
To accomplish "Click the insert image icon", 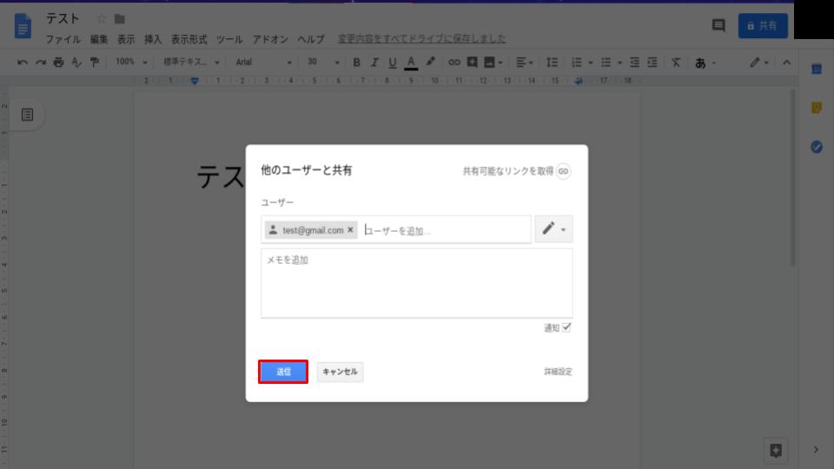I will [489, 63].
